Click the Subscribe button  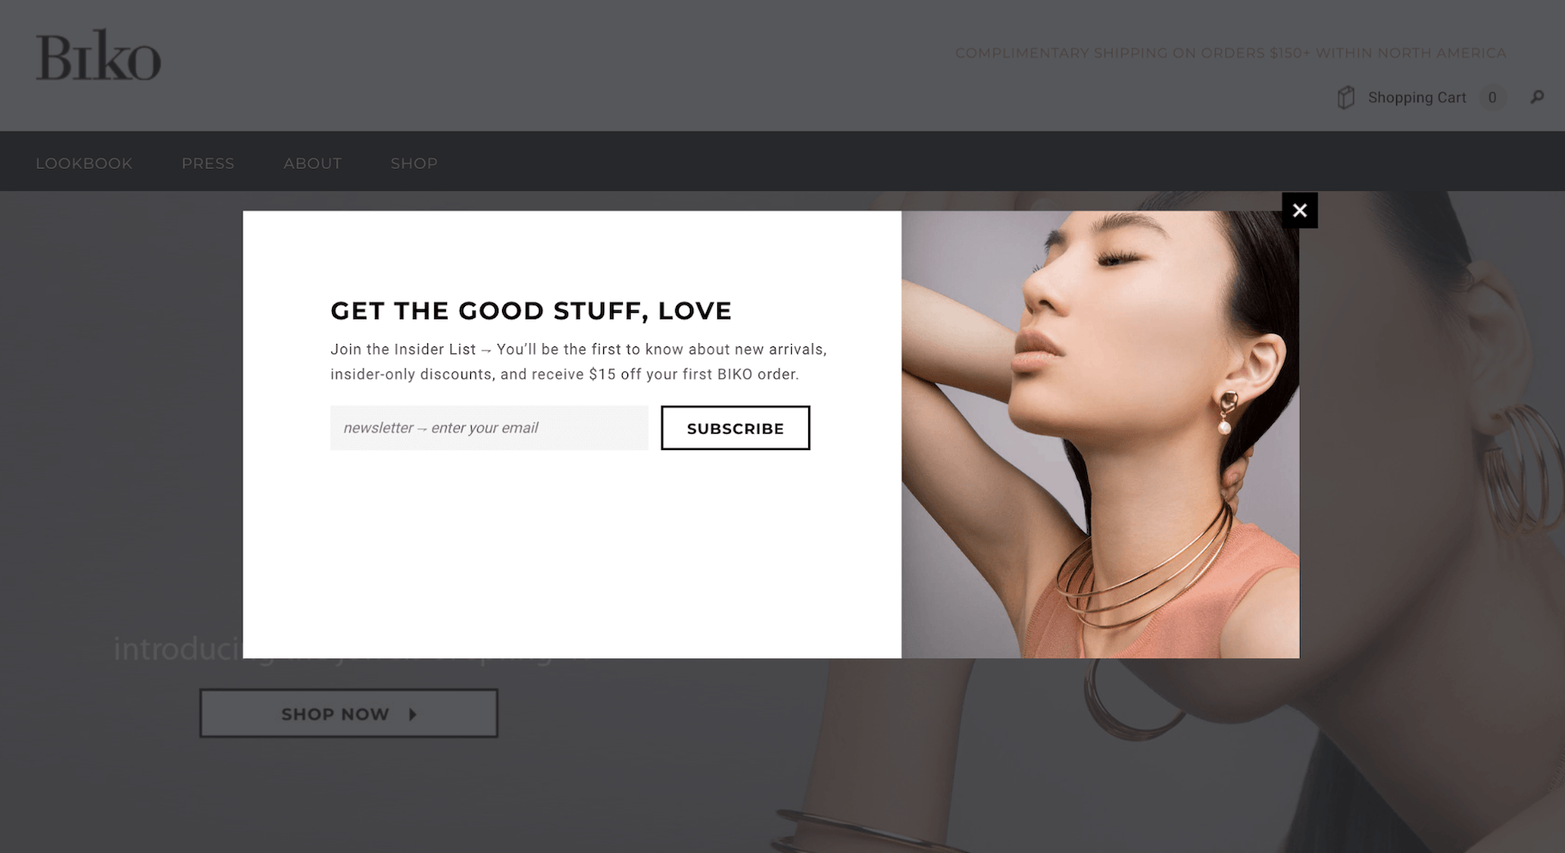click(x=735, y=428)
